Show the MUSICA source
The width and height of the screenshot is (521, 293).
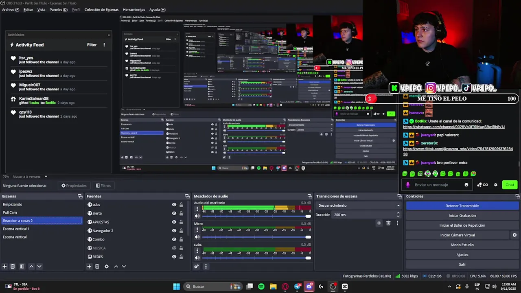coord(174,248)
